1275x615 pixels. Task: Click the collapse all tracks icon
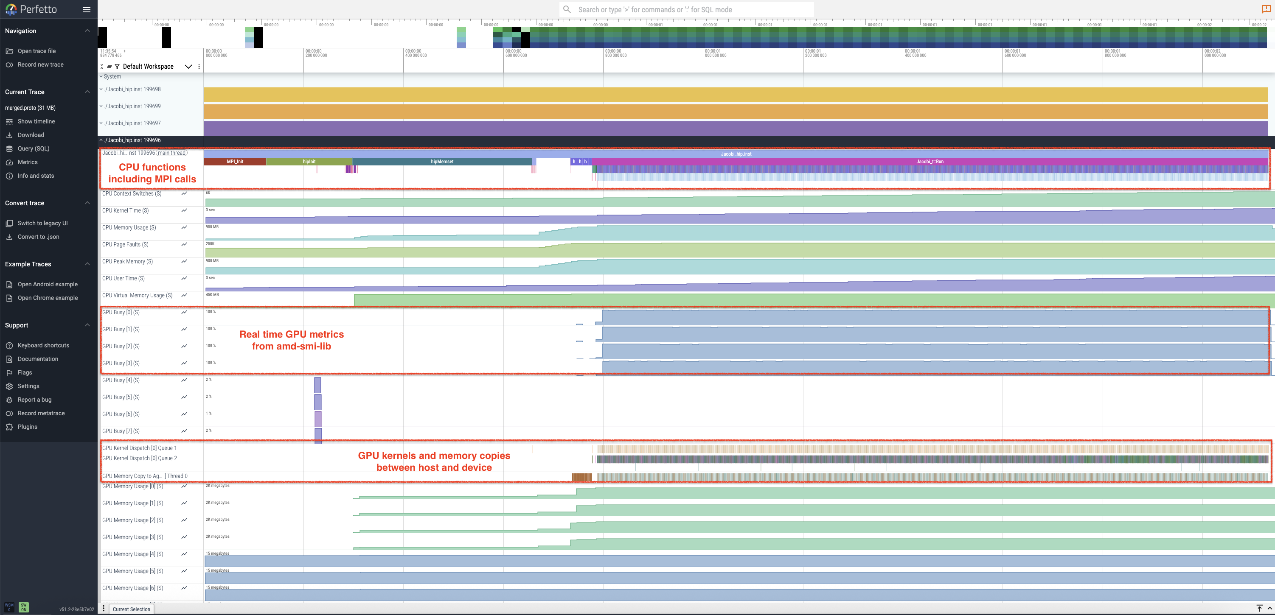(102, 66)
